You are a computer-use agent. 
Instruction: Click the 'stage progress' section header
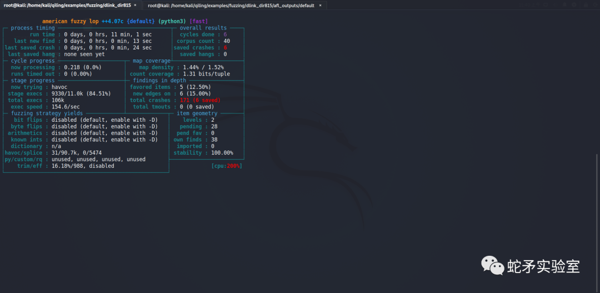[33, 81]
